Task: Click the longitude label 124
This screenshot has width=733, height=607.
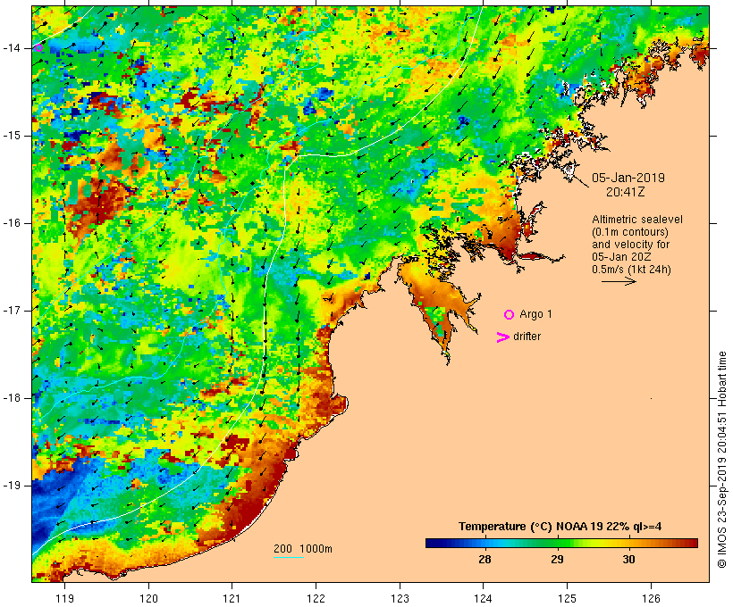Action: (484, 598)
